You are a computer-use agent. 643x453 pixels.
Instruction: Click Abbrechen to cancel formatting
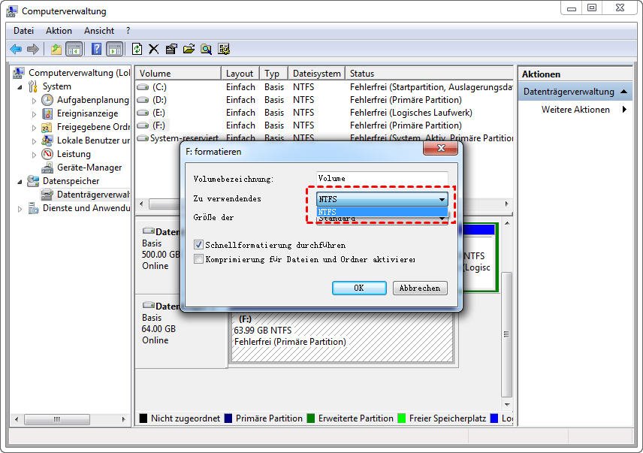[x=420, y=288]
